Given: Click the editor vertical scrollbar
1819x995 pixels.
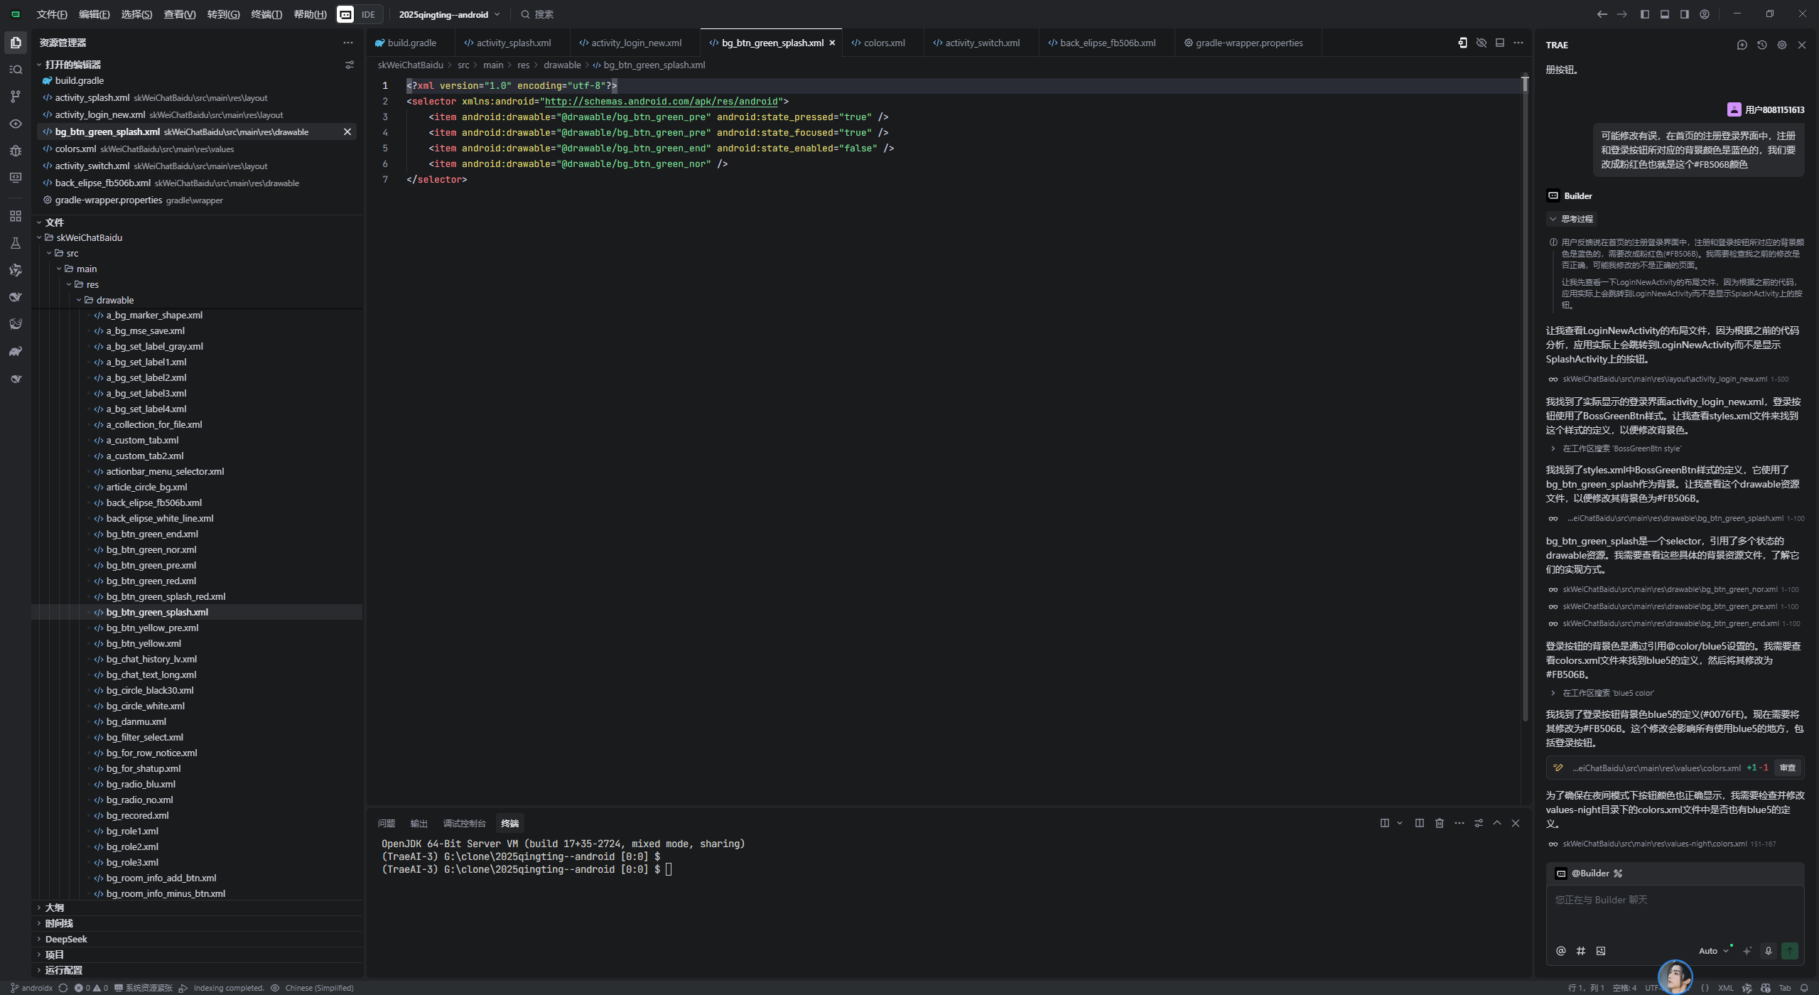Looking at the screenshot, I should pyautogui.click(x=1525, y=398).
